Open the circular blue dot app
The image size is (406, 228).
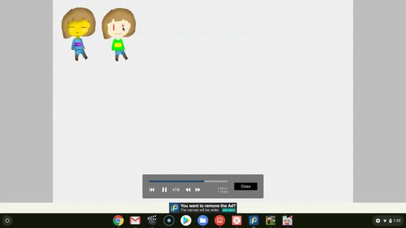click(x=169, y=220)
